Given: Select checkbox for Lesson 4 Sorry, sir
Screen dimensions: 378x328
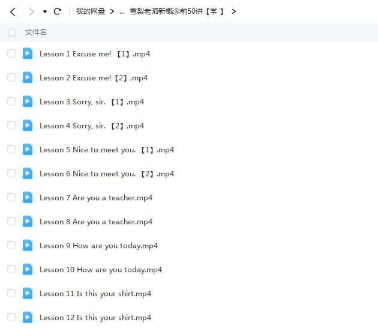Looking at the screenshot, I should [11, 125].
